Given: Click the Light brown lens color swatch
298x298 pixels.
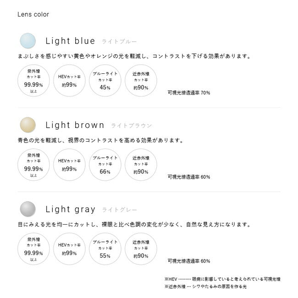Looking at the screenshot, I should point(28,125).
